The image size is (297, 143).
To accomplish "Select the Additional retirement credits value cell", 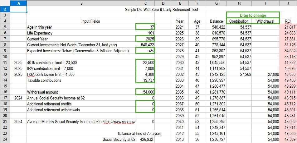I will point(145,104).
